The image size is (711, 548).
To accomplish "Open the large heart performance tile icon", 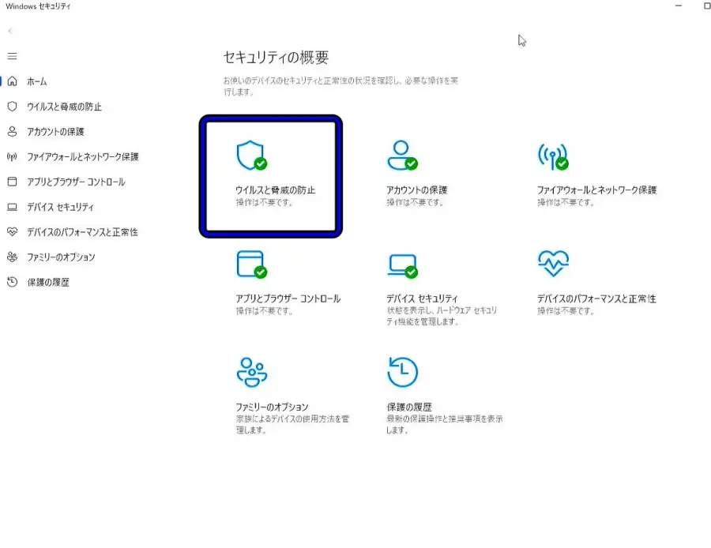I will (553, 264).
